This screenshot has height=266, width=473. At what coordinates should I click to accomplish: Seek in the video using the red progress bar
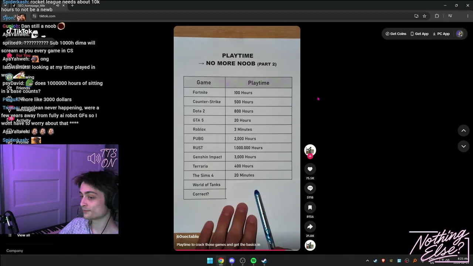(237, 250)
